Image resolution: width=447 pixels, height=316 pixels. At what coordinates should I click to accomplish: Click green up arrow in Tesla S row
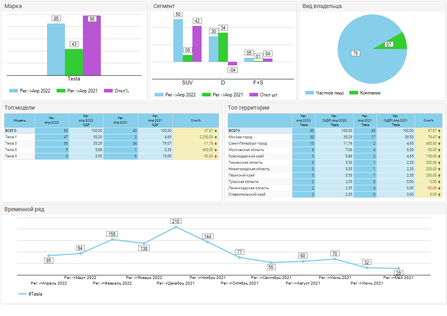click(216, 150)
